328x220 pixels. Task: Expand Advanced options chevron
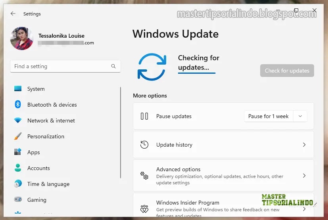click(x=304, y=176)
